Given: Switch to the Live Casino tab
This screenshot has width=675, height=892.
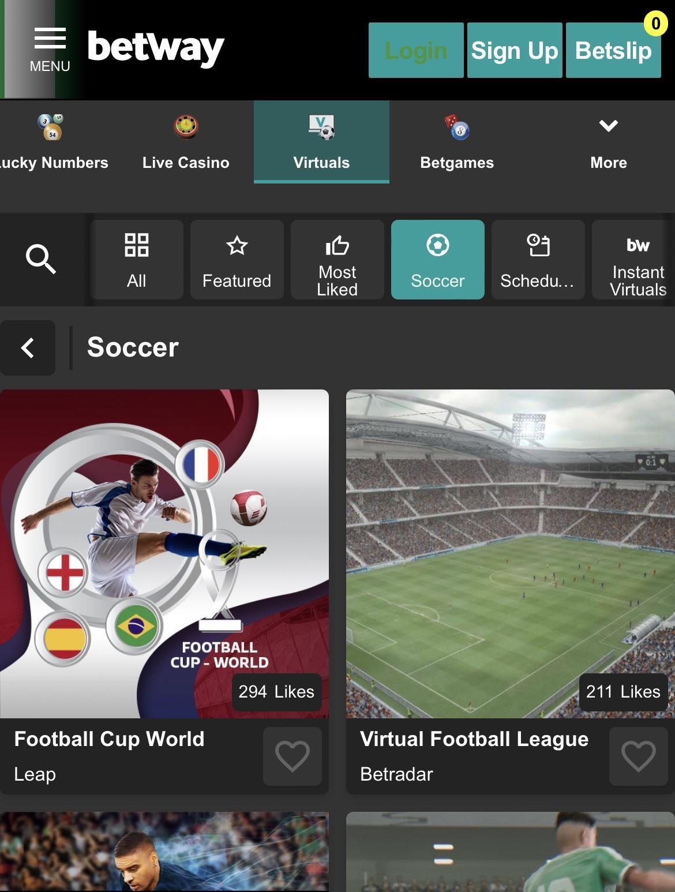Looking at the screenshot, I should 186,142.
